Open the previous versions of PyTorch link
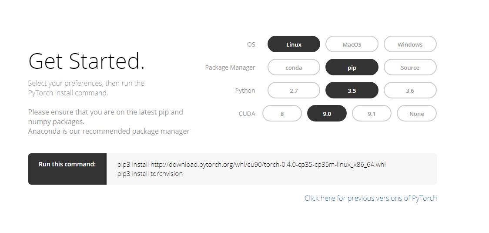 [x=371, y=198]
